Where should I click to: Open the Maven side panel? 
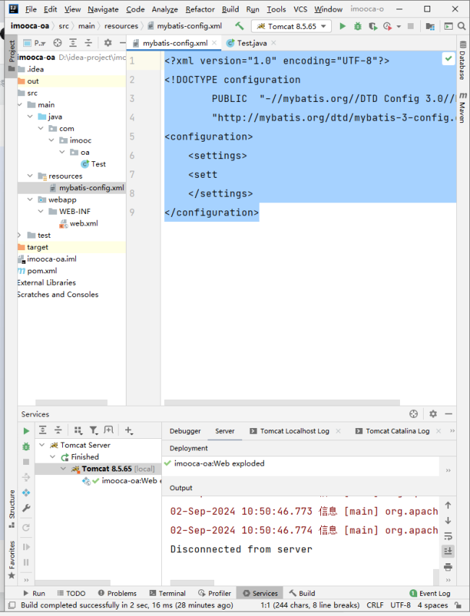point(463,108)
